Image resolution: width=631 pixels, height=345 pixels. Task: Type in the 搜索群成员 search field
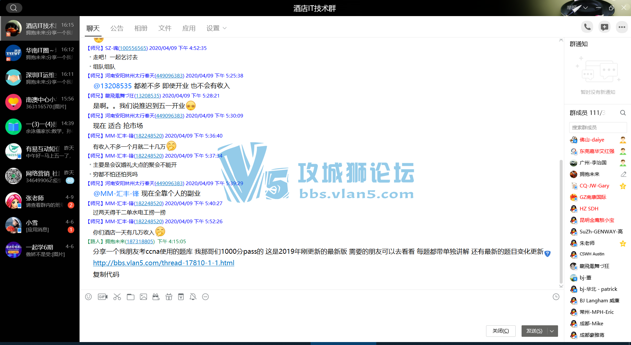pyautogui.click(x=598, y=127)
